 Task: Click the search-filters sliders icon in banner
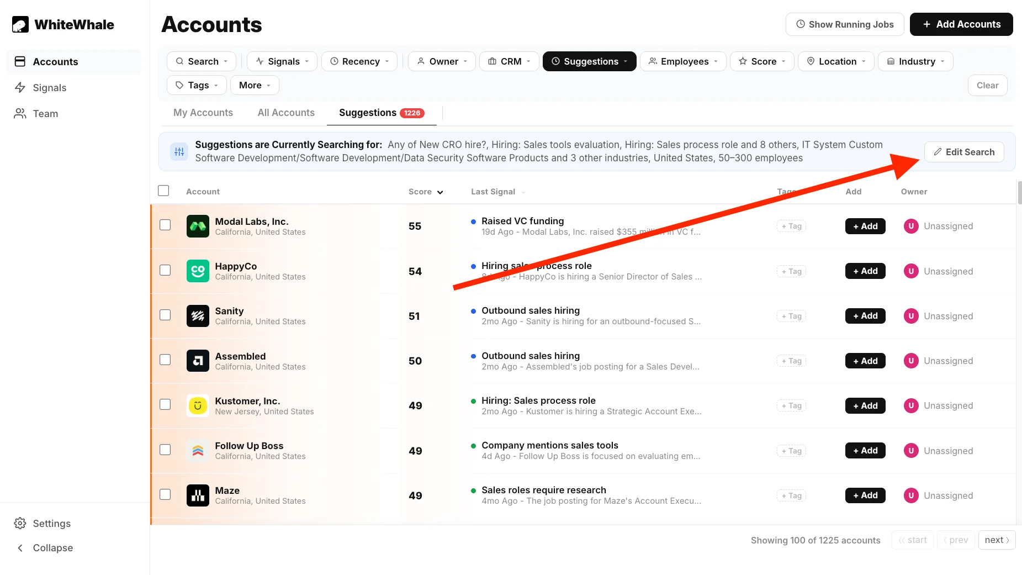(x=179, y=151)
